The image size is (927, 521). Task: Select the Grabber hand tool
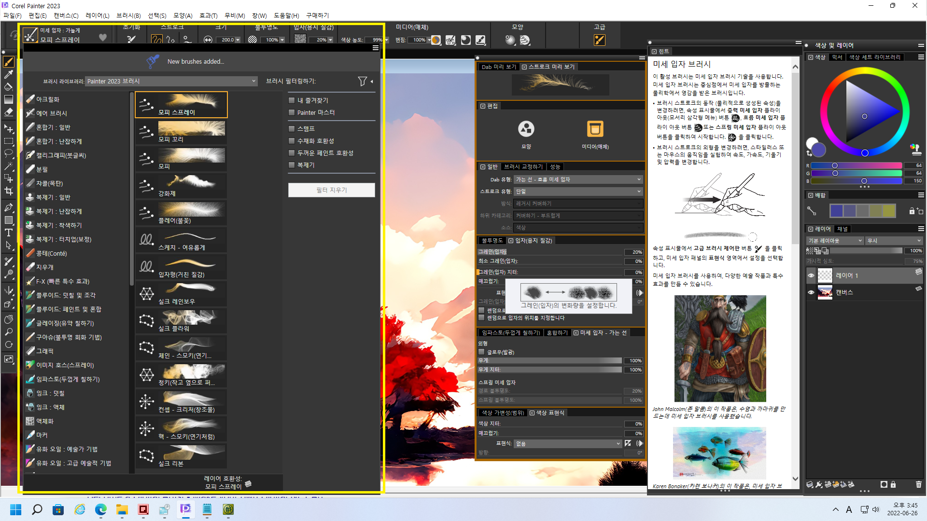click(x=8, y=319)
